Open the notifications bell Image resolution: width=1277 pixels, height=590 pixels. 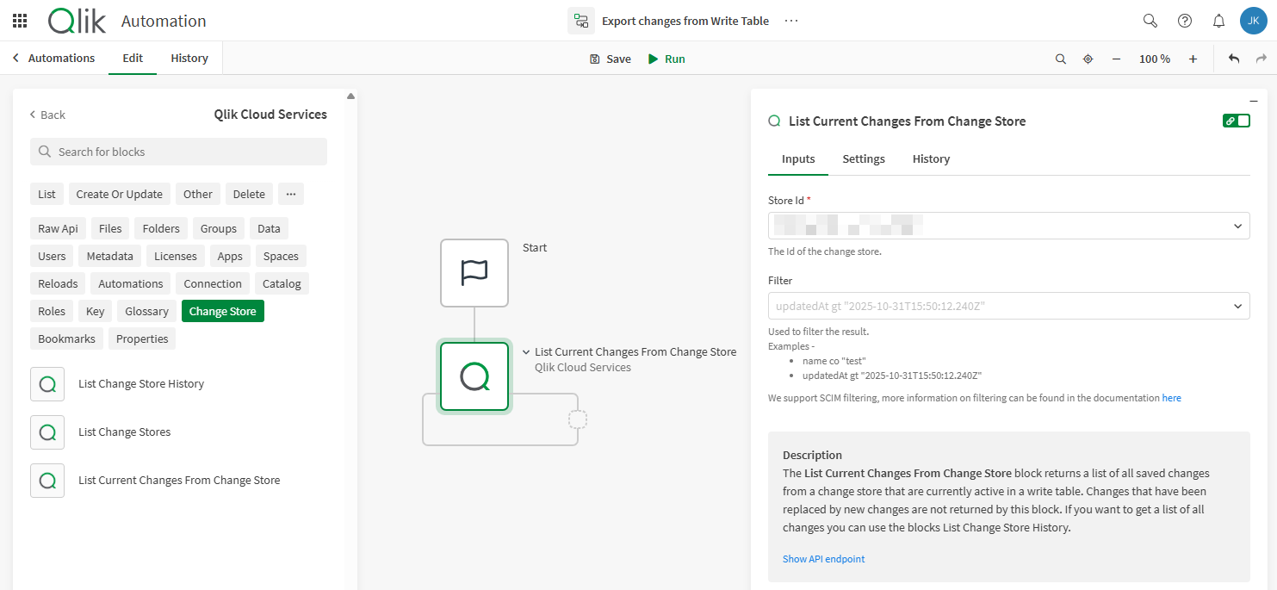[x=1218, y=21]
